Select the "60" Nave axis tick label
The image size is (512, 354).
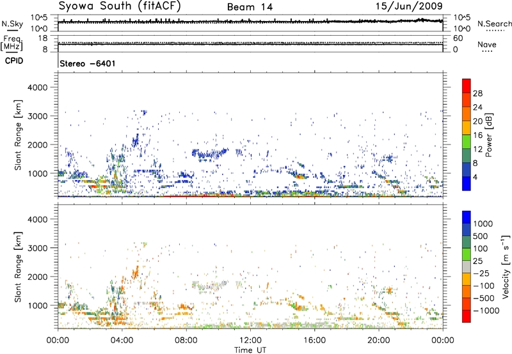click(x=458, y=38)
